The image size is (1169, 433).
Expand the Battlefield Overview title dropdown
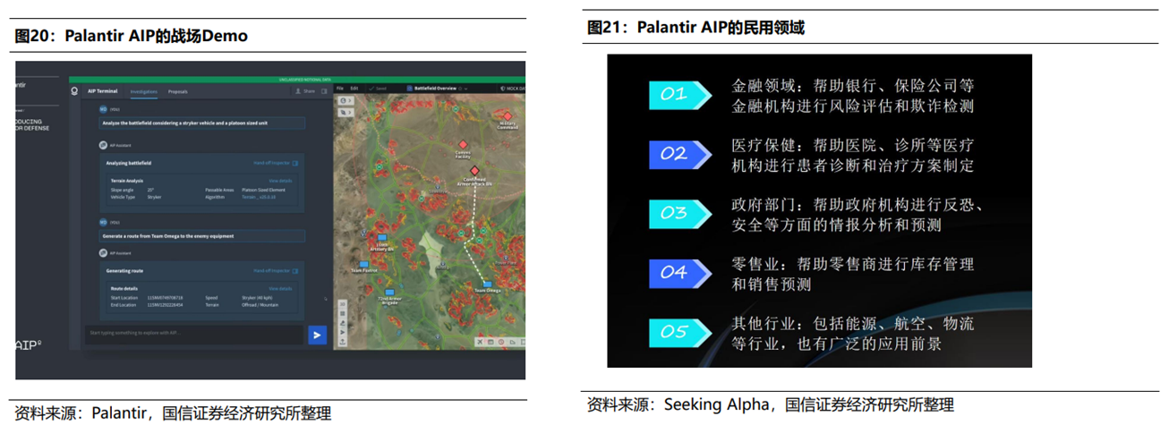click(x=465, y=89)
